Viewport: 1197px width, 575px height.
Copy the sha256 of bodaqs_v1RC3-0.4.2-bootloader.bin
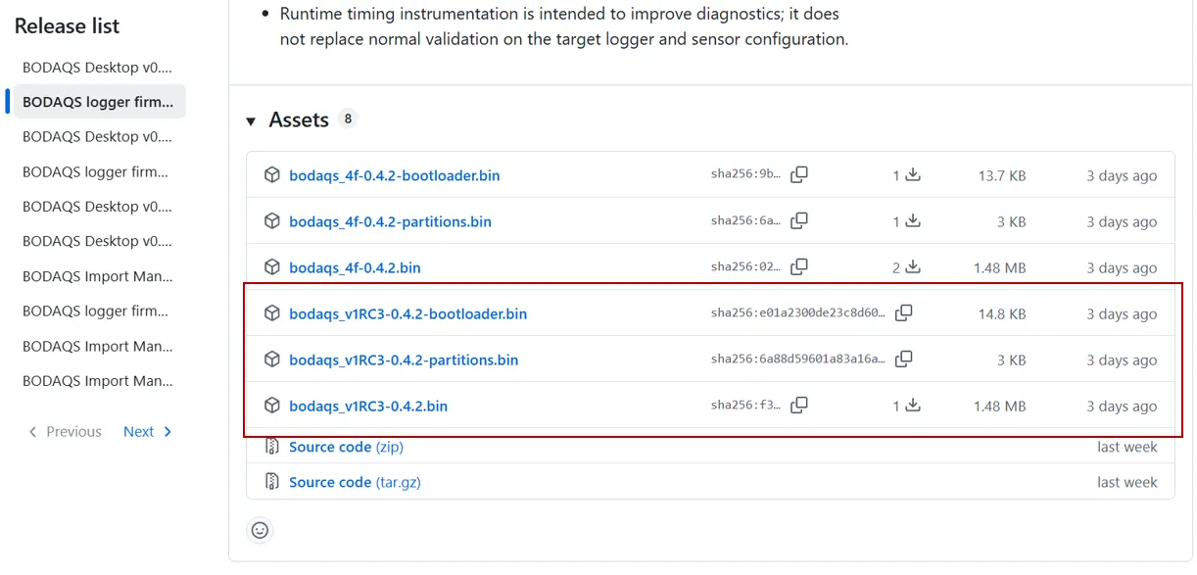(904, 313)
